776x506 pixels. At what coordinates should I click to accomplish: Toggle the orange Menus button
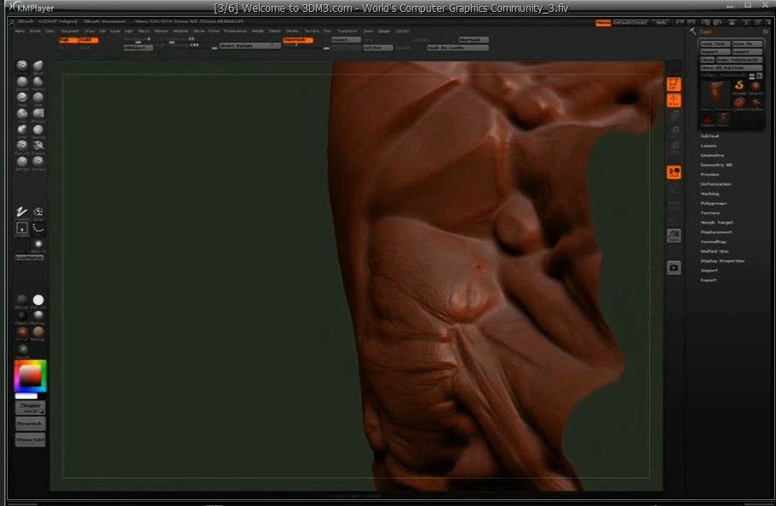pyautogui.click(x=603, y=23)
